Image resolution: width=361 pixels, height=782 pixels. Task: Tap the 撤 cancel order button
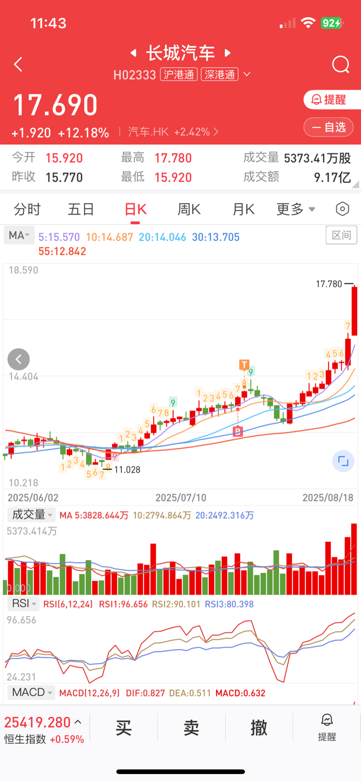[259, 728]
